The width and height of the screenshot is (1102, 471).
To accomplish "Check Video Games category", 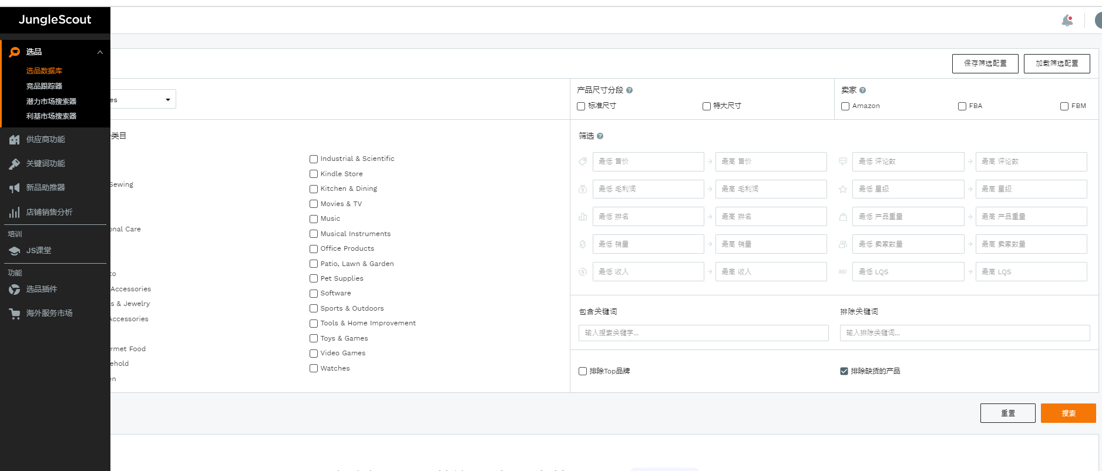I will click(x=314, y=354).
